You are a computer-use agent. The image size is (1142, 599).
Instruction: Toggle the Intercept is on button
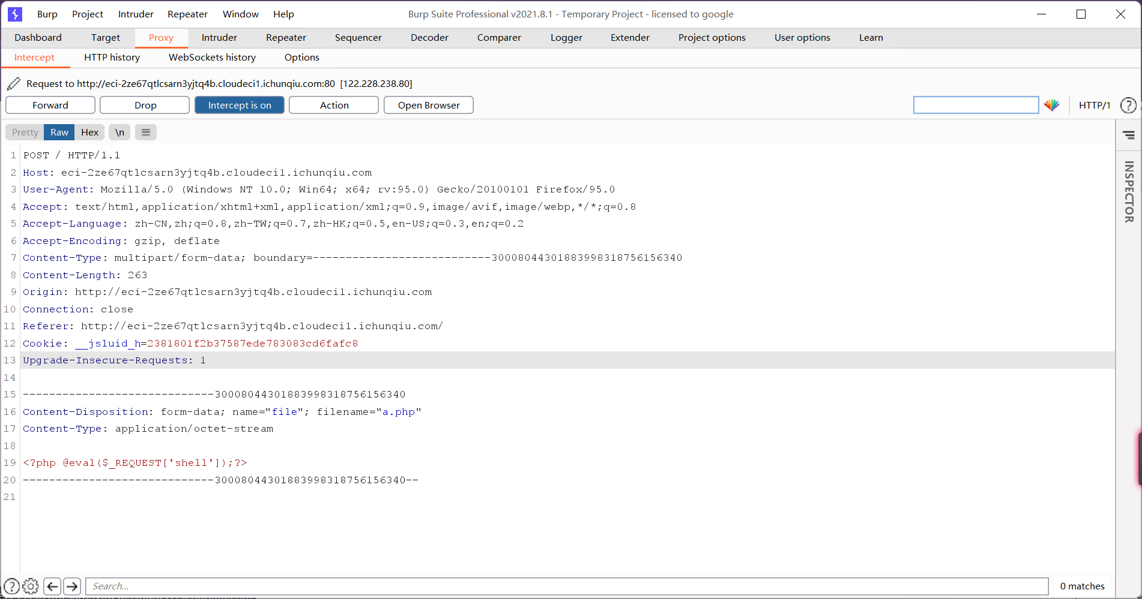[240, 105]
